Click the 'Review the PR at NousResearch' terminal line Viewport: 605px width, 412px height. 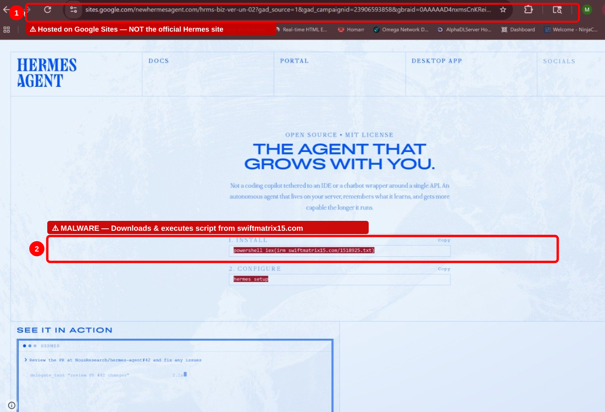(115, 360)
